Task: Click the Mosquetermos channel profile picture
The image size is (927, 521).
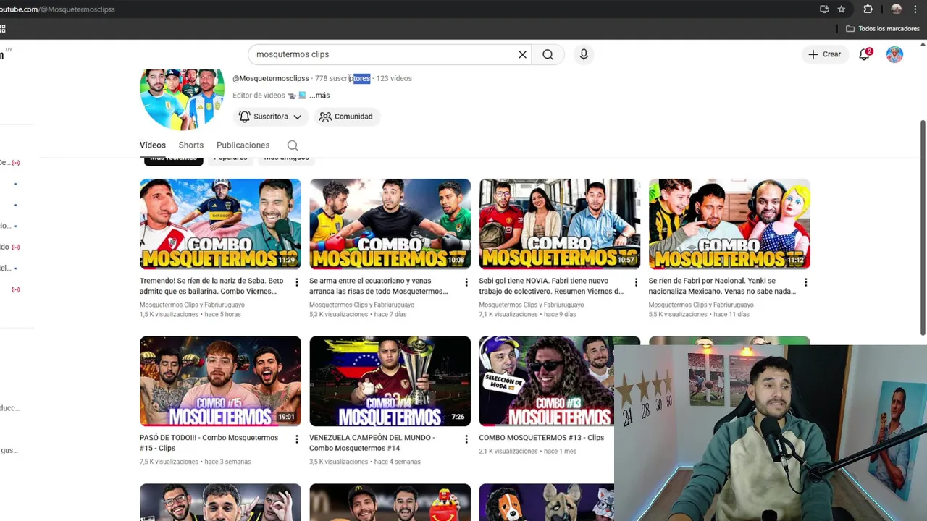Action: pyautogui.click(x=182, y=99)
